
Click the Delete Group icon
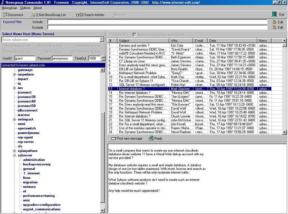[x=41, y=52]
